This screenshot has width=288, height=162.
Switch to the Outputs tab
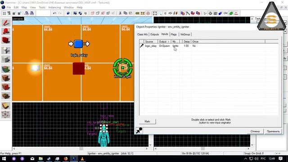click(x=154, y=34)
